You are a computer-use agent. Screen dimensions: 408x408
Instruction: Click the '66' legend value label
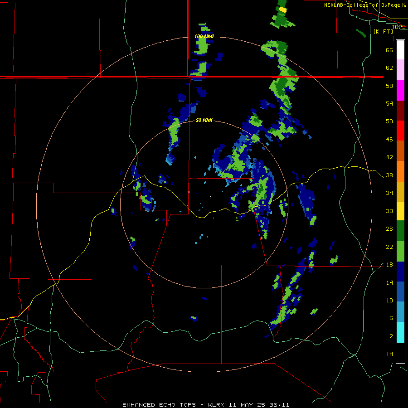point(389,50)
